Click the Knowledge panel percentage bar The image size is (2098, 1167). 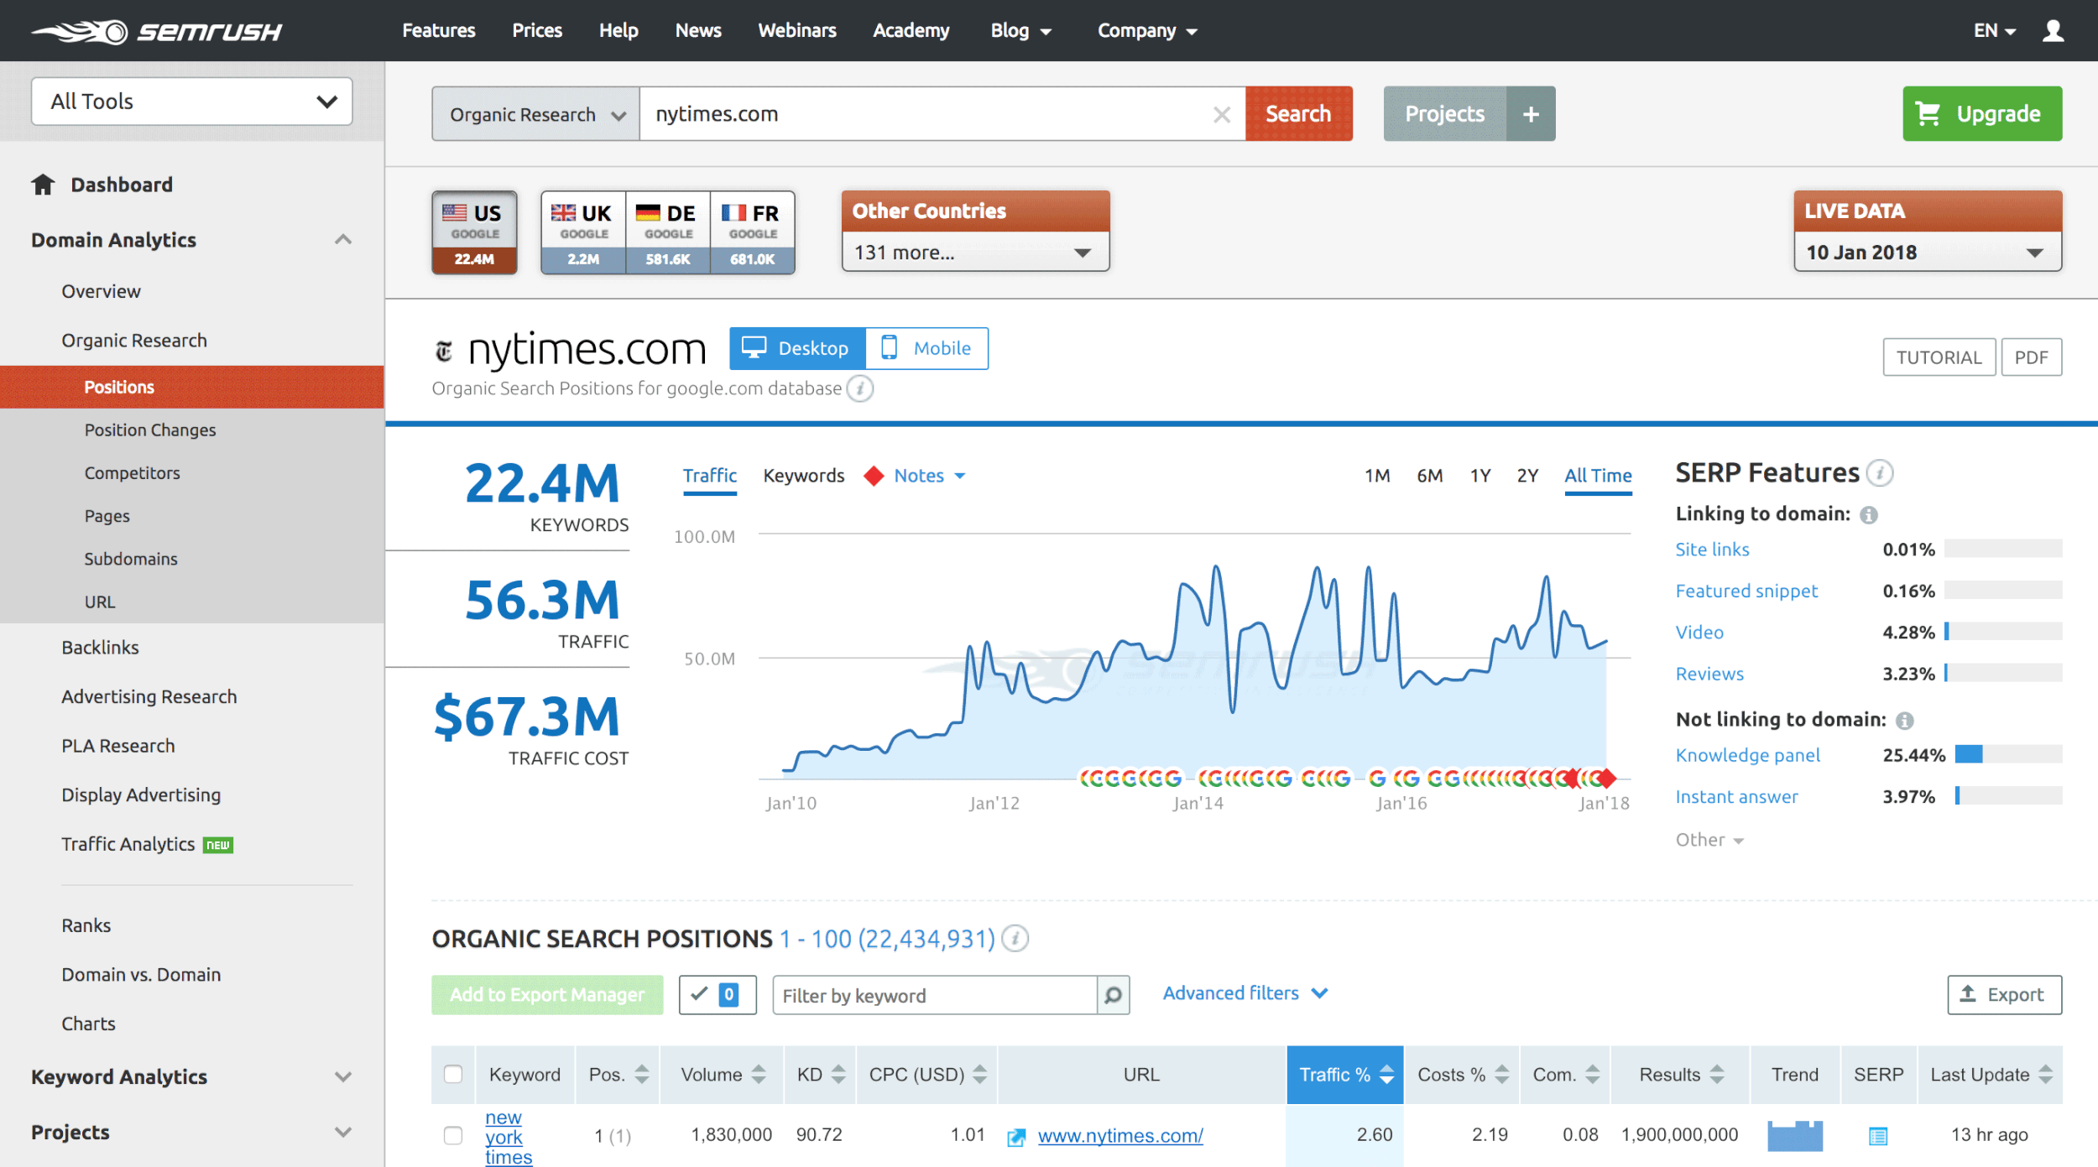point(2007,754)
